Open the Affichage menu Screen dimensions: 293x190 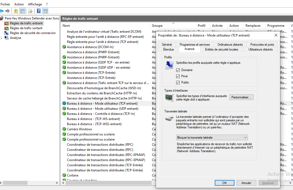[x=35, y=4]
